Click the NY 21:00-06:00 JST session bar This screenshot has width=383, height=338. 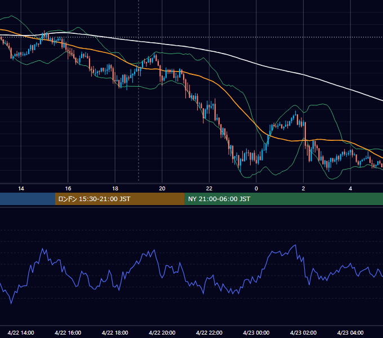click(283, 199)
